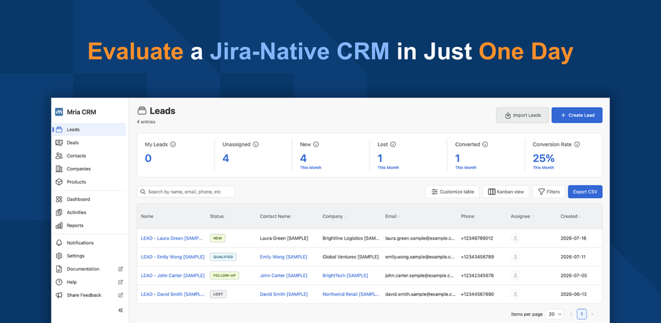The height and width of the screenshot is (323, 661).
Task: Click the info icon next to Lost
Action: pos(393,144)
